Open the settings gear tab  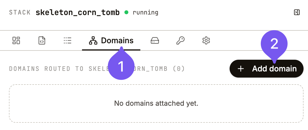tap(206, 40)
